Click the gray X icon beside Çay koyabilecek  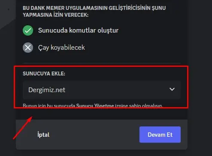tap(28, 48)
